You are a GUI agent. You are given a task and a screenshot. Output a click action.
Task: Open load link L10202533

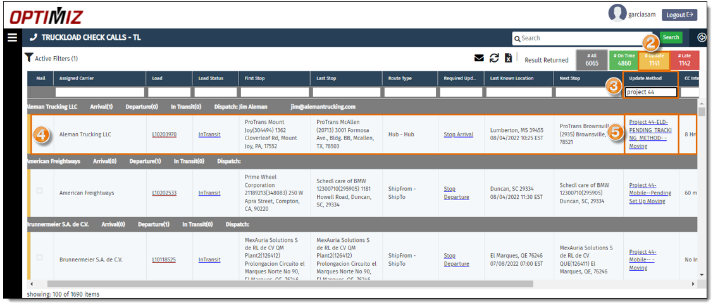(x=164, y=193)
